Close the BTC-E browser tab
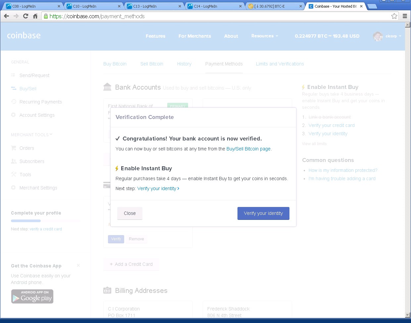Image resolution: width=411 pixels, height=323 pixels. 301,6
